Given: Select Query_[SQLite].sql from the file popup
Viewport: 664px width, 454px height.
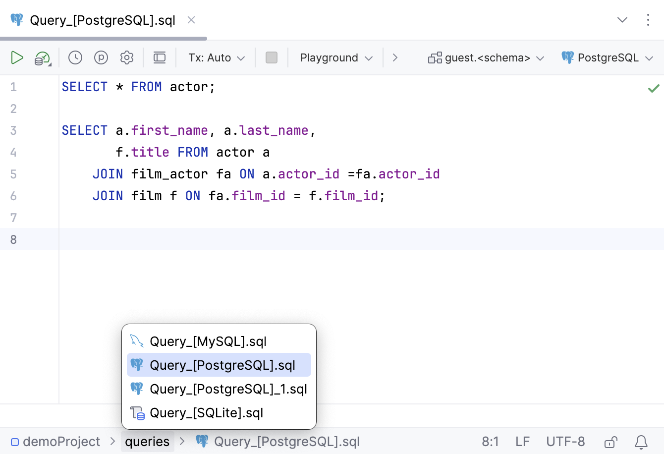Looking at the screenshot, I should click(207, 413).
